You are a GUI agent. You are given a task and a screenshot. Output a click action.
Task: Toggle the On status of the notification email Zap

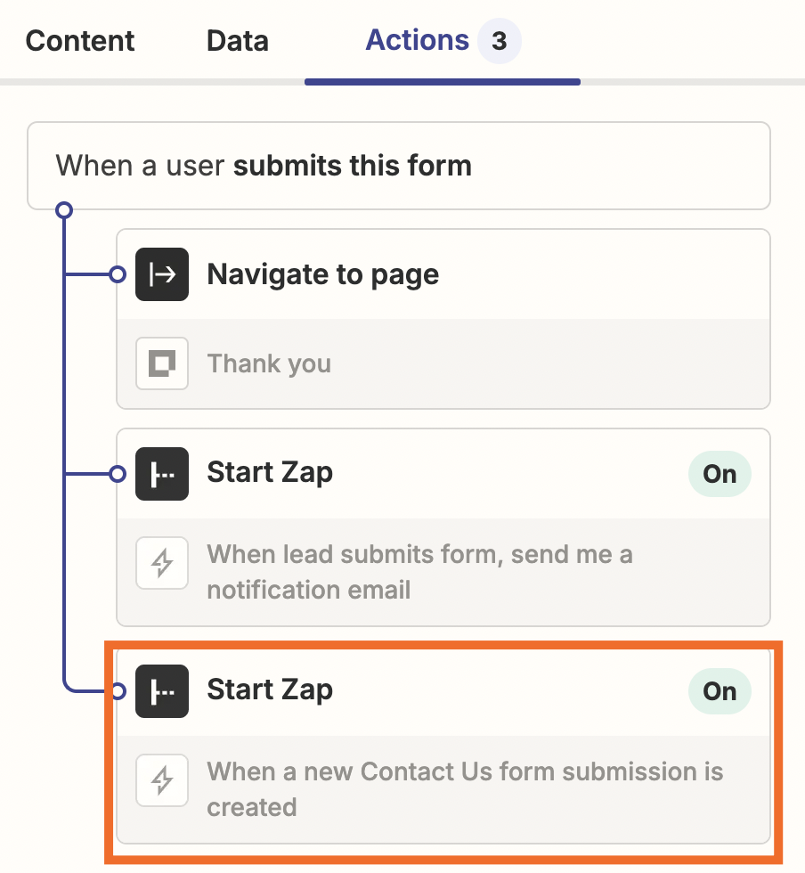tap(720, 474)
